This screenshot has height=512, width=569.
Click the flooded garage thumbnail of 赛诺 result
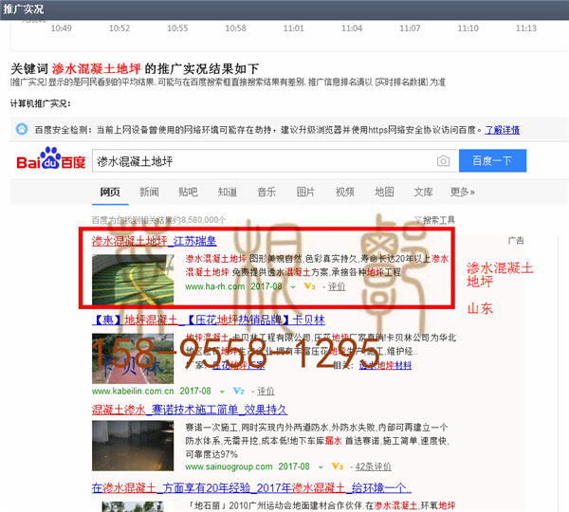133,446
